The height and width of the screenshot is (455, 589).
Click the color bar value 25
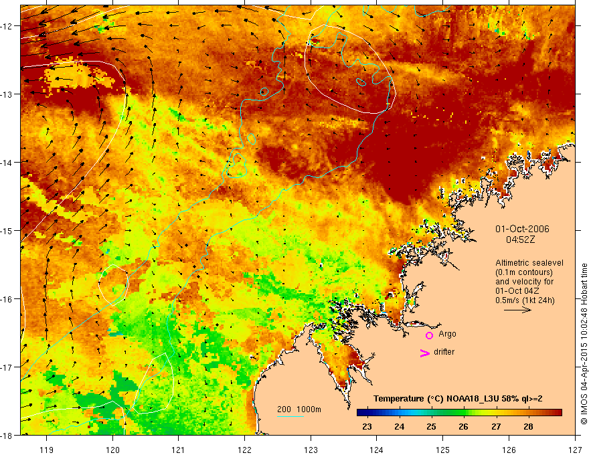coord(431,426)
